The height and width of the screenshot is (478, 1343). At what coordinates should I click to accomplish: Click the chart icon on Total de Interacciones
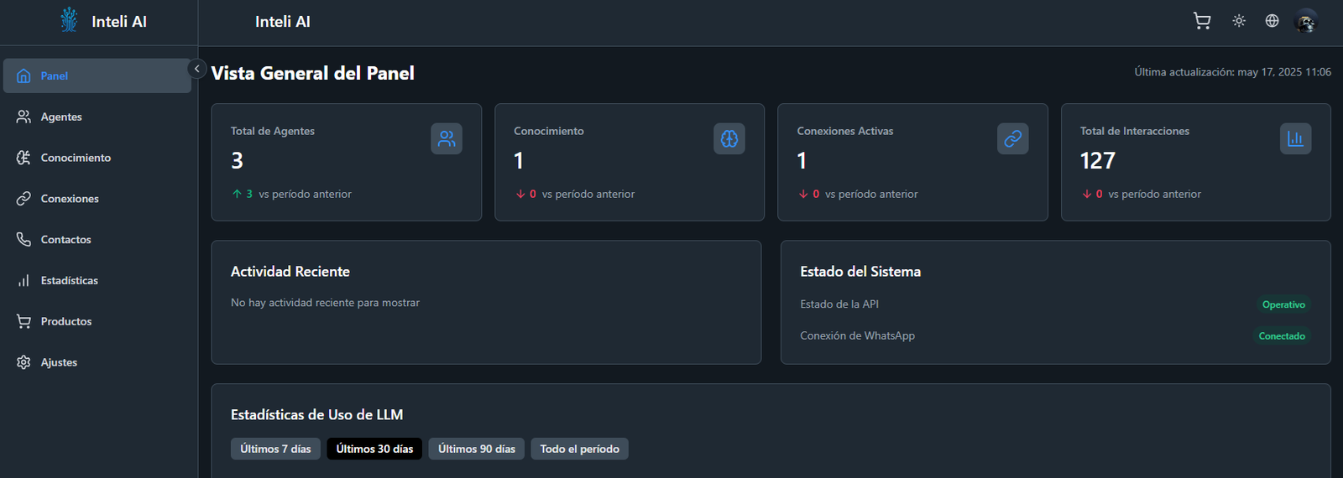pos(1295,138)
